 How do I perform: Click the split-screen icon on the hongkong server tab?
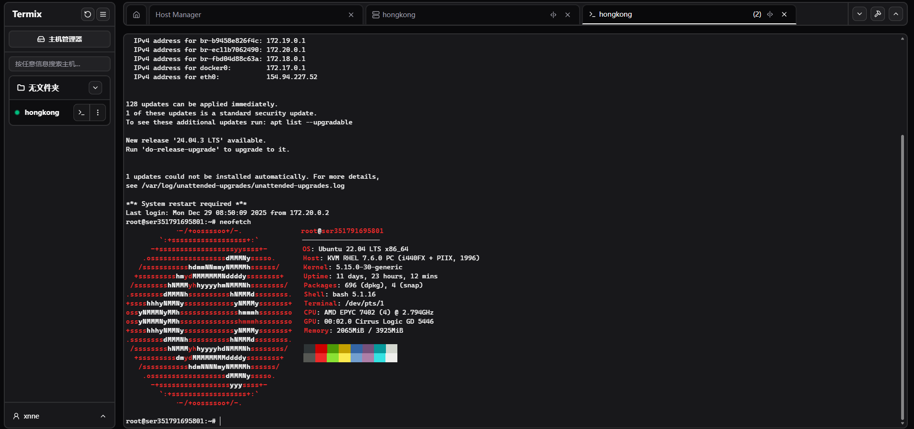tap(553, 15)
